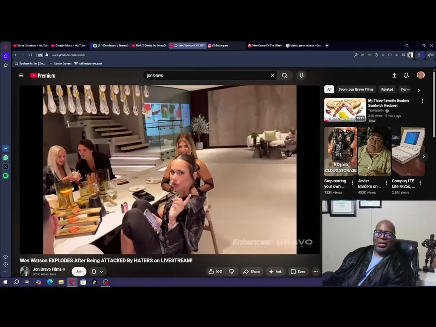Open sidebar three-dot setup menu
436x327 pixels.
pos(5,272)
